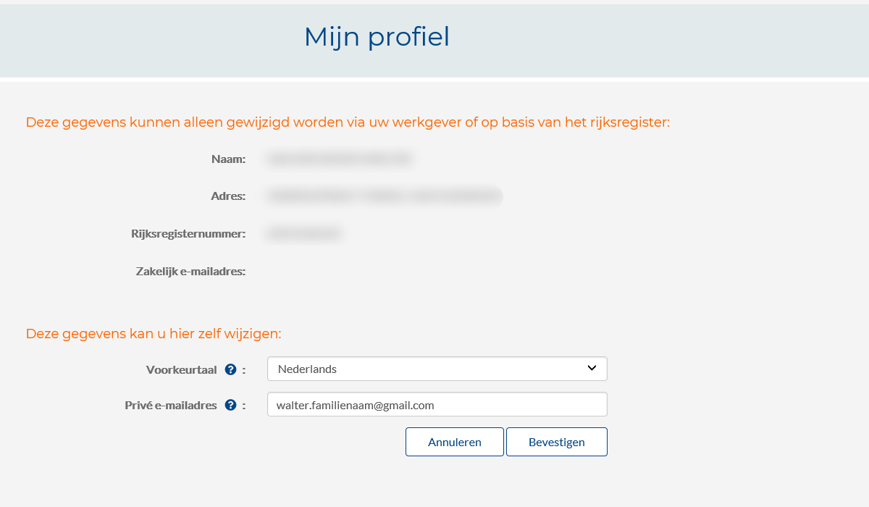
Task: Click the help icon beside Voorkeurtaal
Action: [x=231, y=369]
